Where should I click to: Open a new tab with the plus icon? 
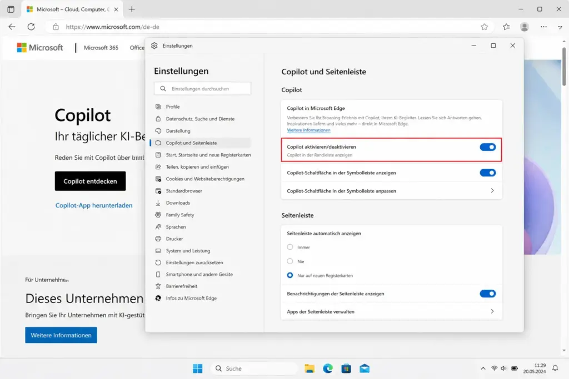132,9
